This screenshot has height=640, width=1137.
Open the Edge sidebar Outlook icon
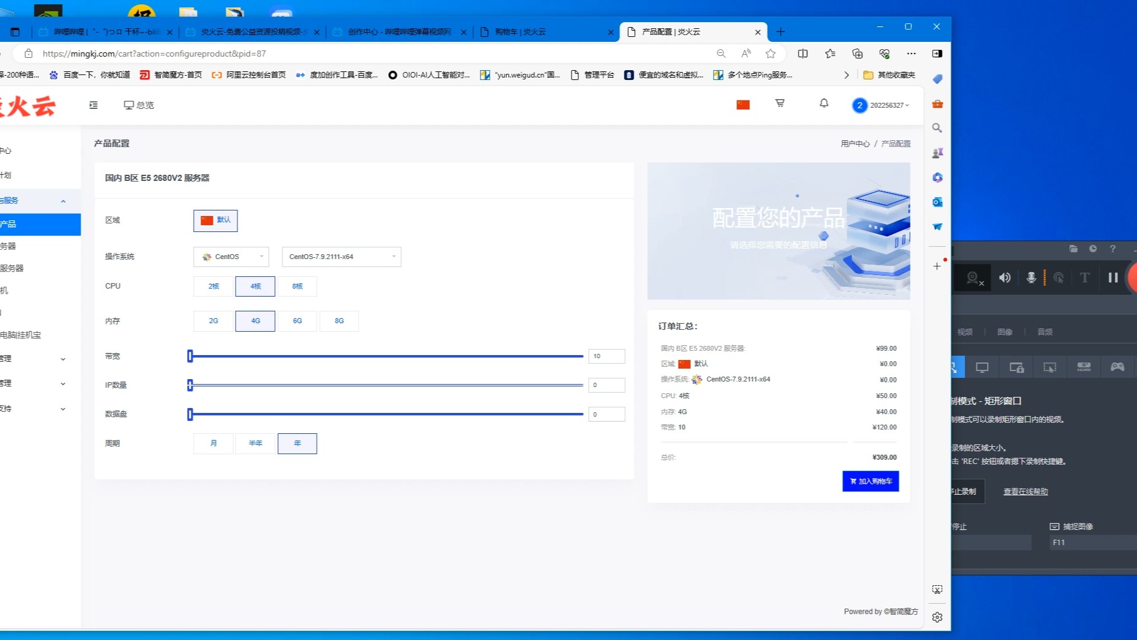(x=937, y=202)
